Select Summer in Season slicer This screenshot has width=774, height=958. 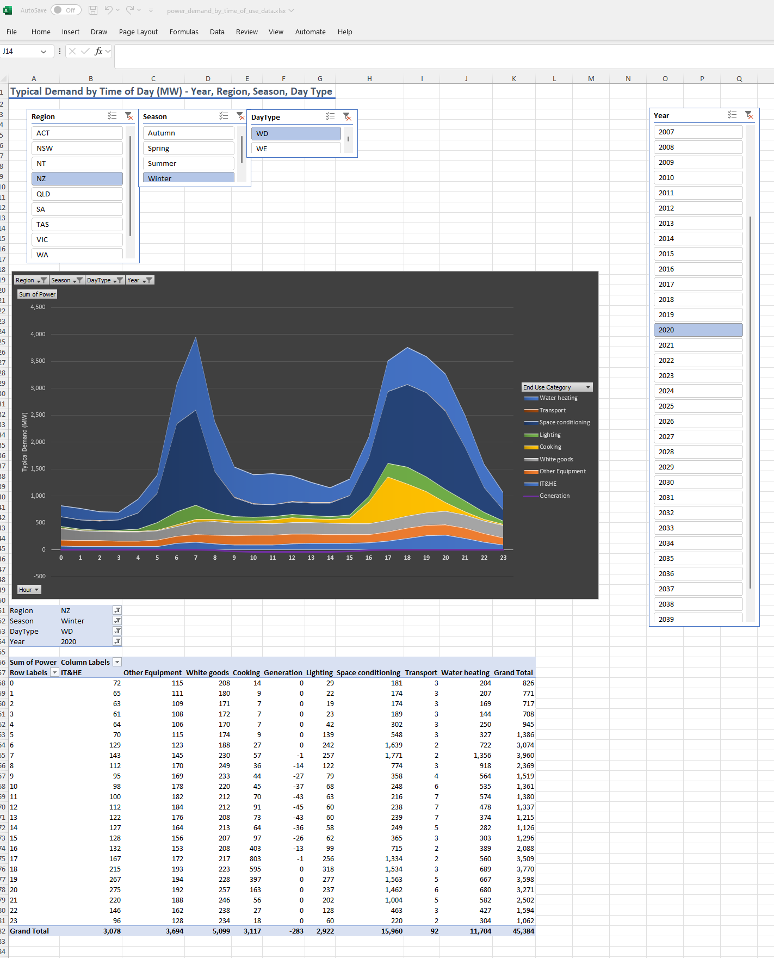tap(188, 163)
